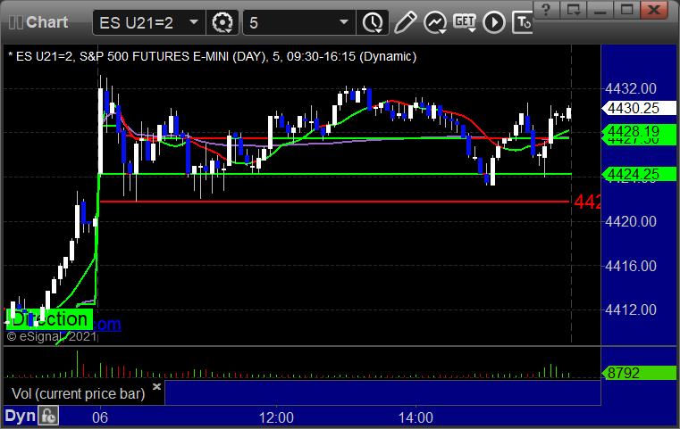This screenshot has width=680, height=429.
Task: Click the 4416.00 price axis label
Action: [x=631, y=266]
